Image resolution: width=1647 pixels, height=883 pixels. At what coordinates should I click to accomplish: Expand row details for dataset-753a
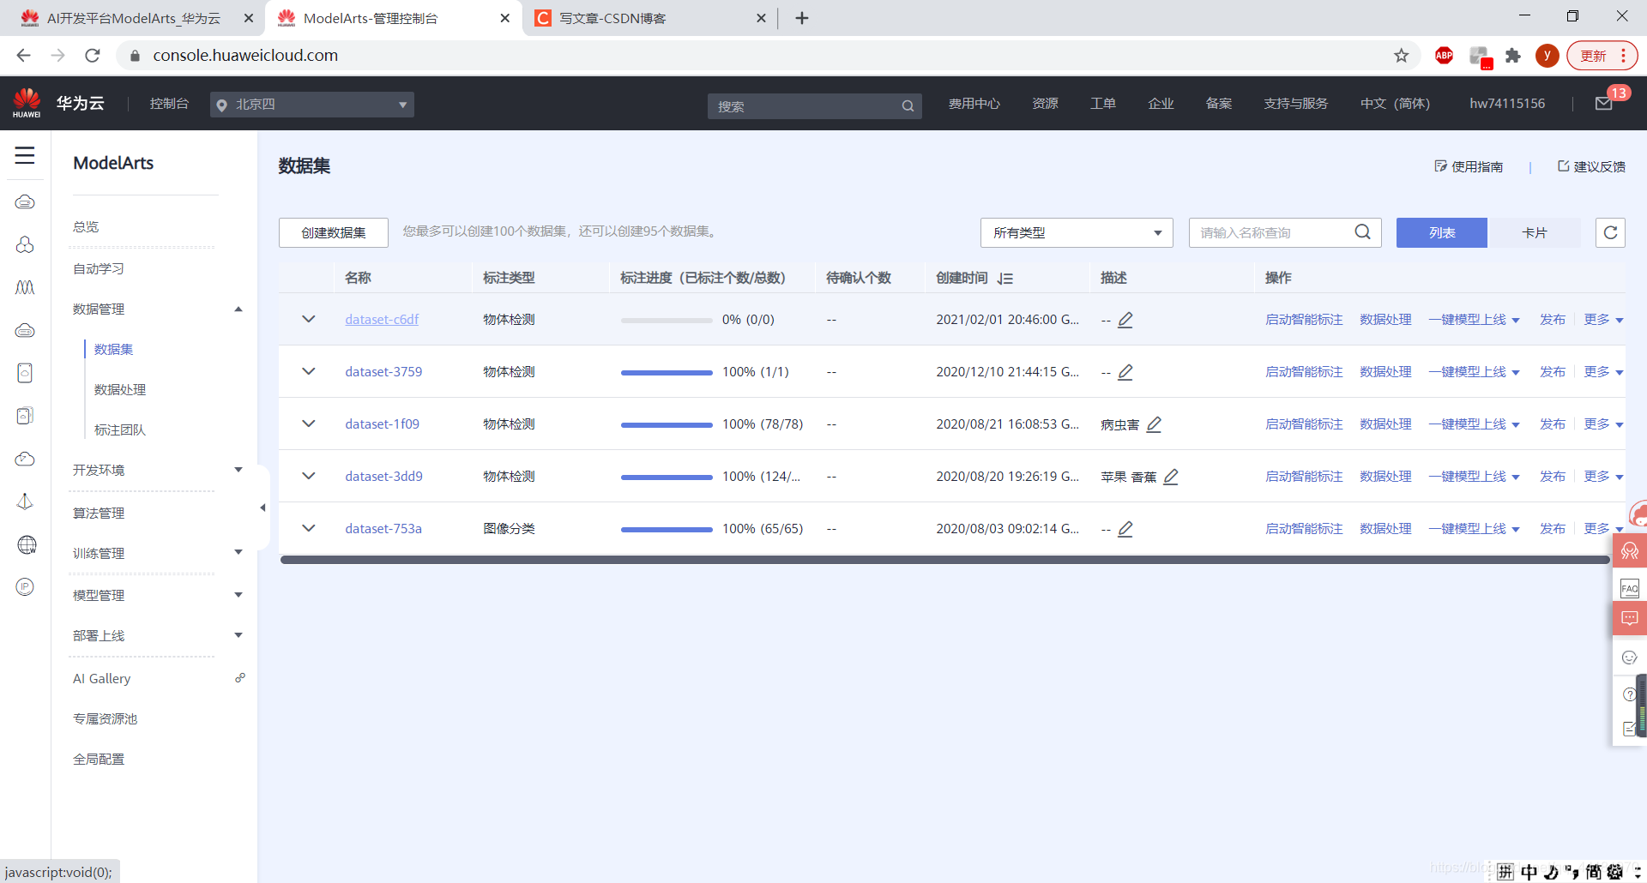tap(309, 528)
